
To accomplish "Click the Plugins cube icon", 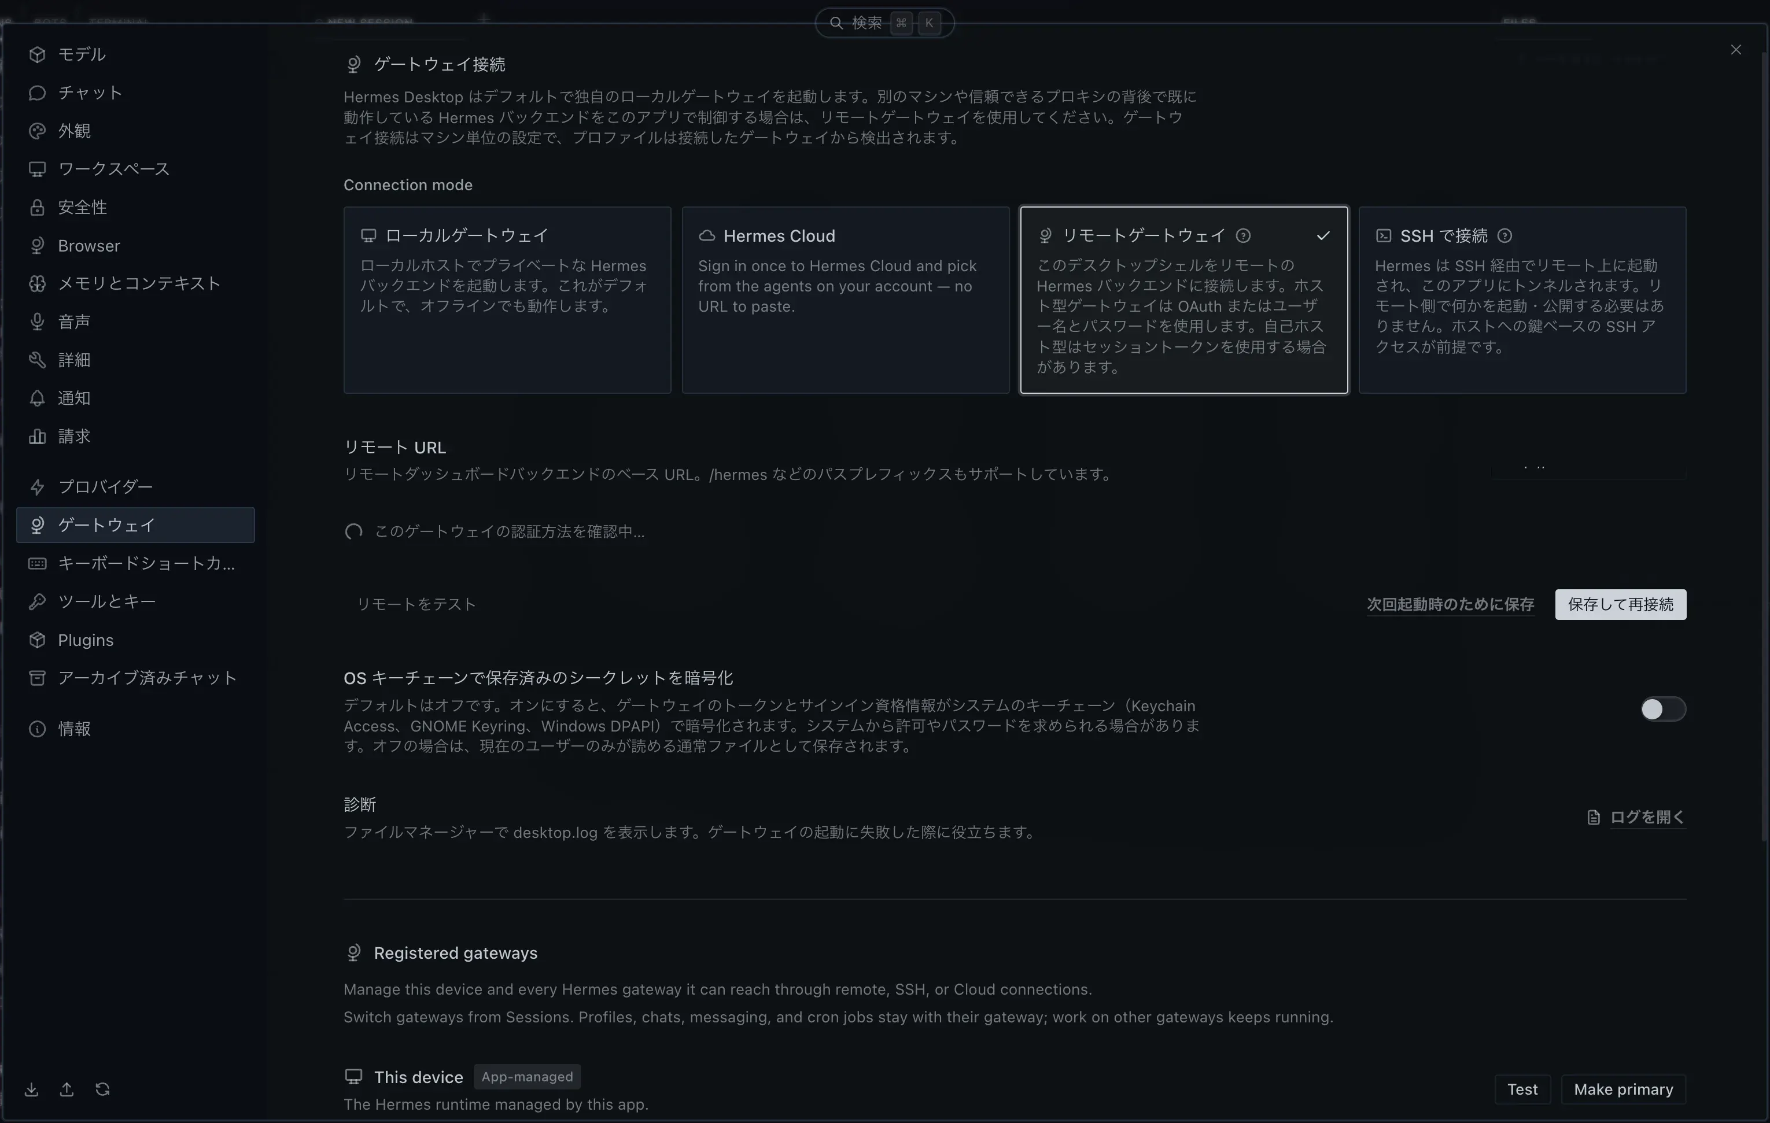I will [37, 640].
